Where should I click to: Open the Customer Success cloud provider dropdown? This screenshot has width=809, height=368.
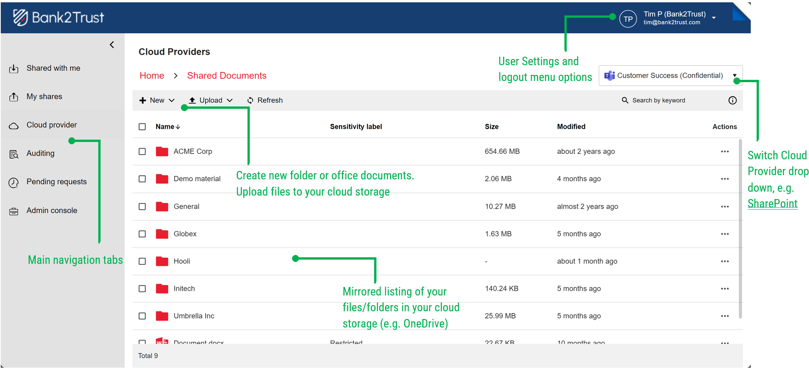tap(735, 76)
